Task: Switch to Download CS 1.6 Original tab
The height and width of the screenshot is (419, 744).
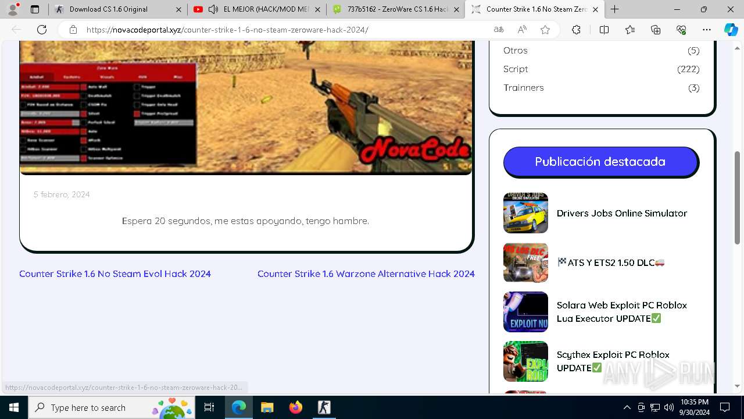Action: (x=108, y=9)
